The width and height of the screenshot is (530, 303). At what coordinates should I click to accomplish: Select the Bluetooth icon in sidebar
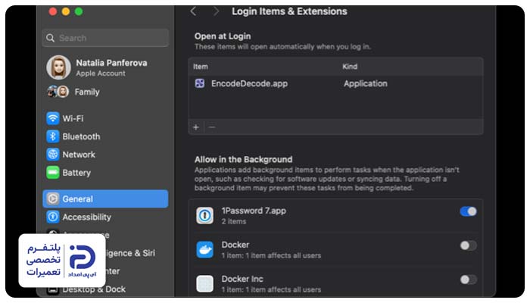point(53,136)
